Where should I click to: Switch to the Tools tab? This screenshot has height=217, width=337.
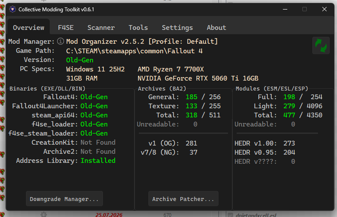point(138,28)
